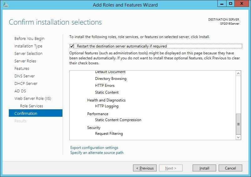Click the scrollbar thumb in selections list
The width and height of the screenshot is (251, 177).
click(x=238, y=124)
